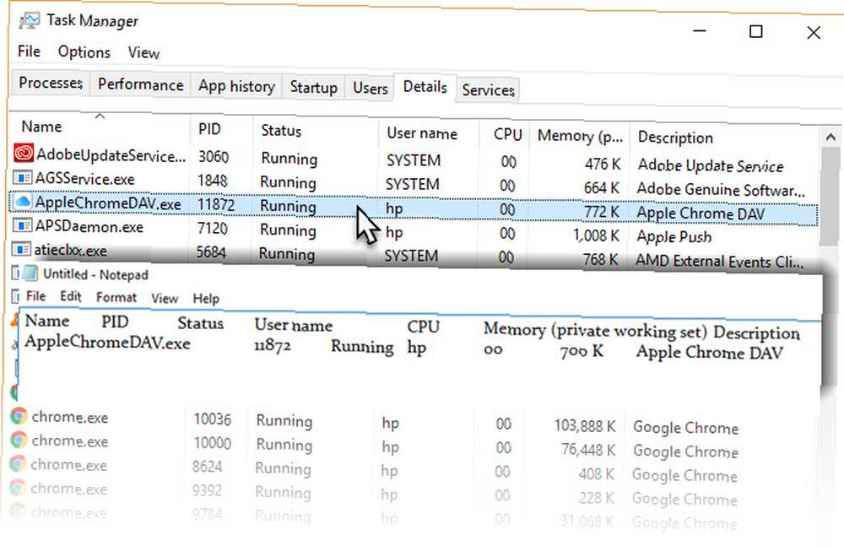Image resolution: width=844 pixels, height=546 pixels.
Task: Click the Untitled - Notepad title
Action: click(95, 274)
